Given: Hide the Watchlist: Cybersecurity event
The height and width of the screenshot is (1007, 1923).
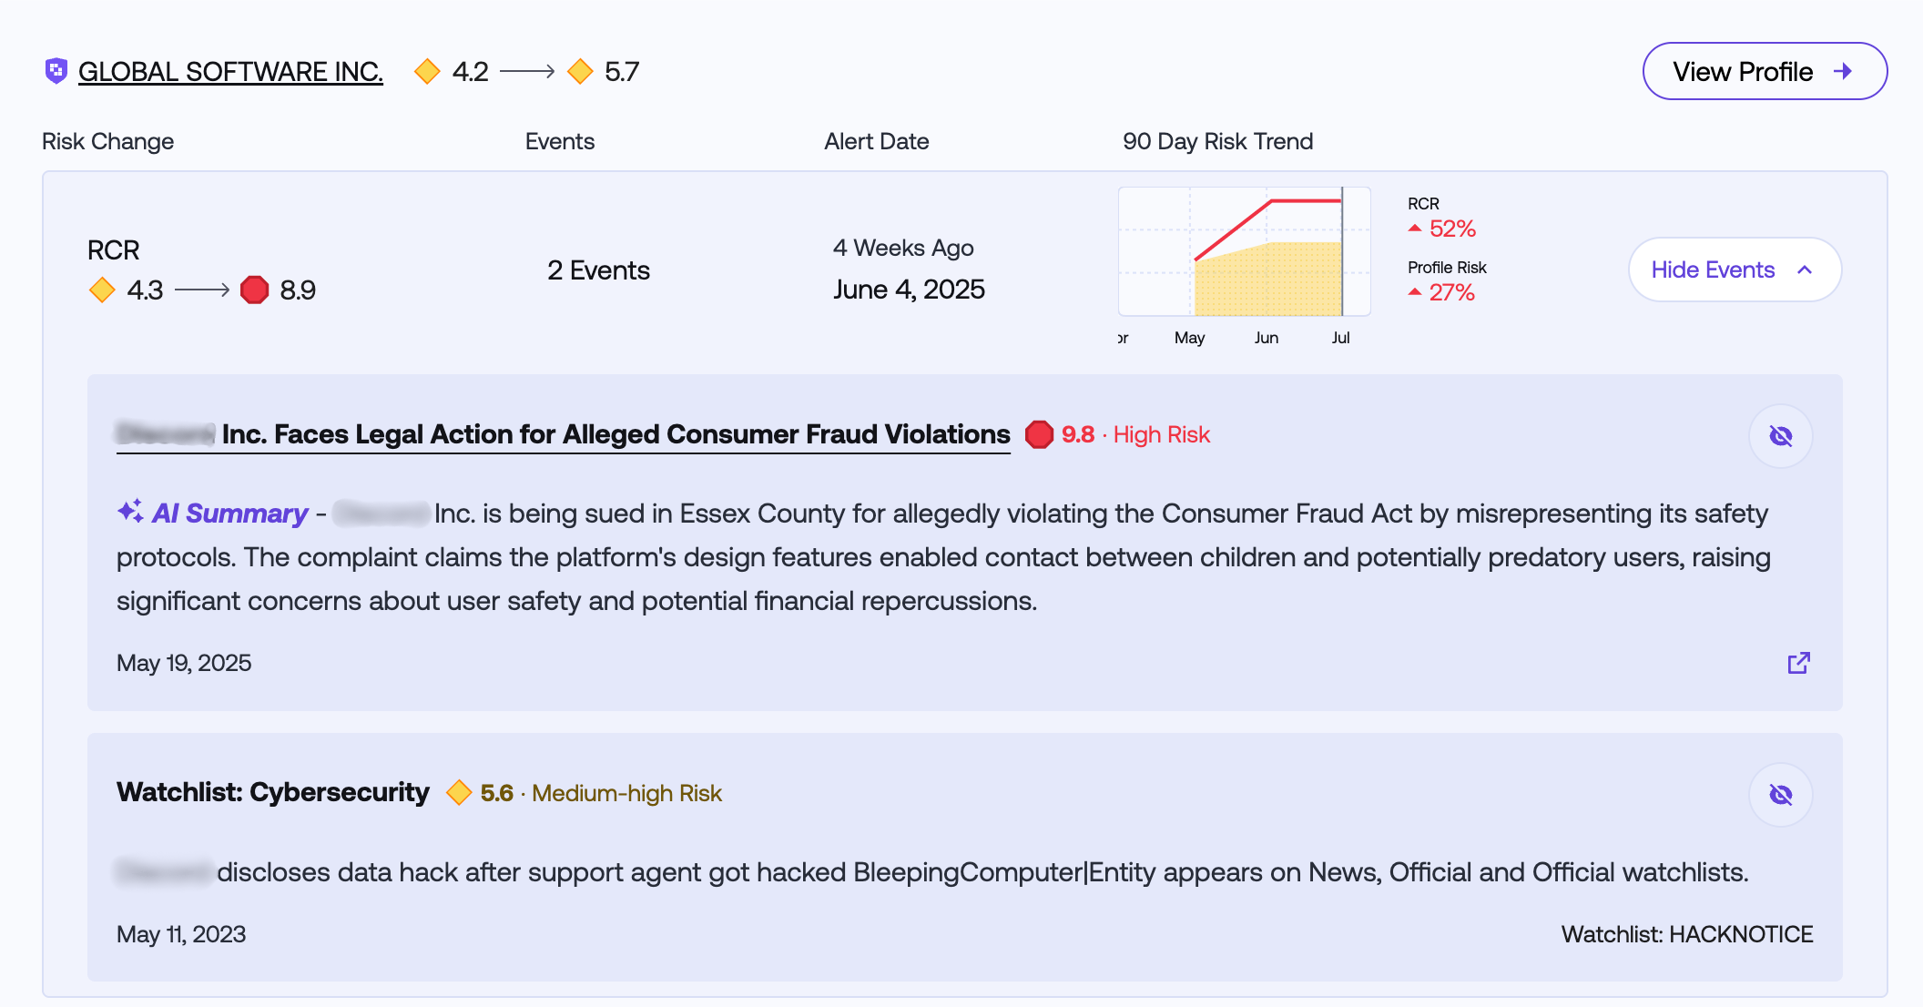Looking at the screenshot, I should click(1780, 795).
